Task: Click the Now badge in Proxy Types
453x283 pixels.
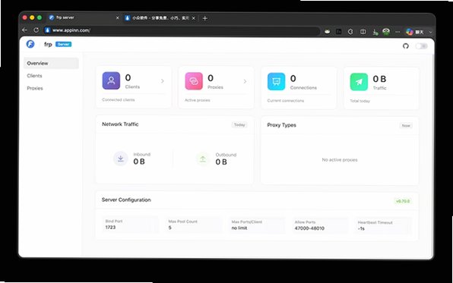Action: pyautogui.click(x=406, y=125)
